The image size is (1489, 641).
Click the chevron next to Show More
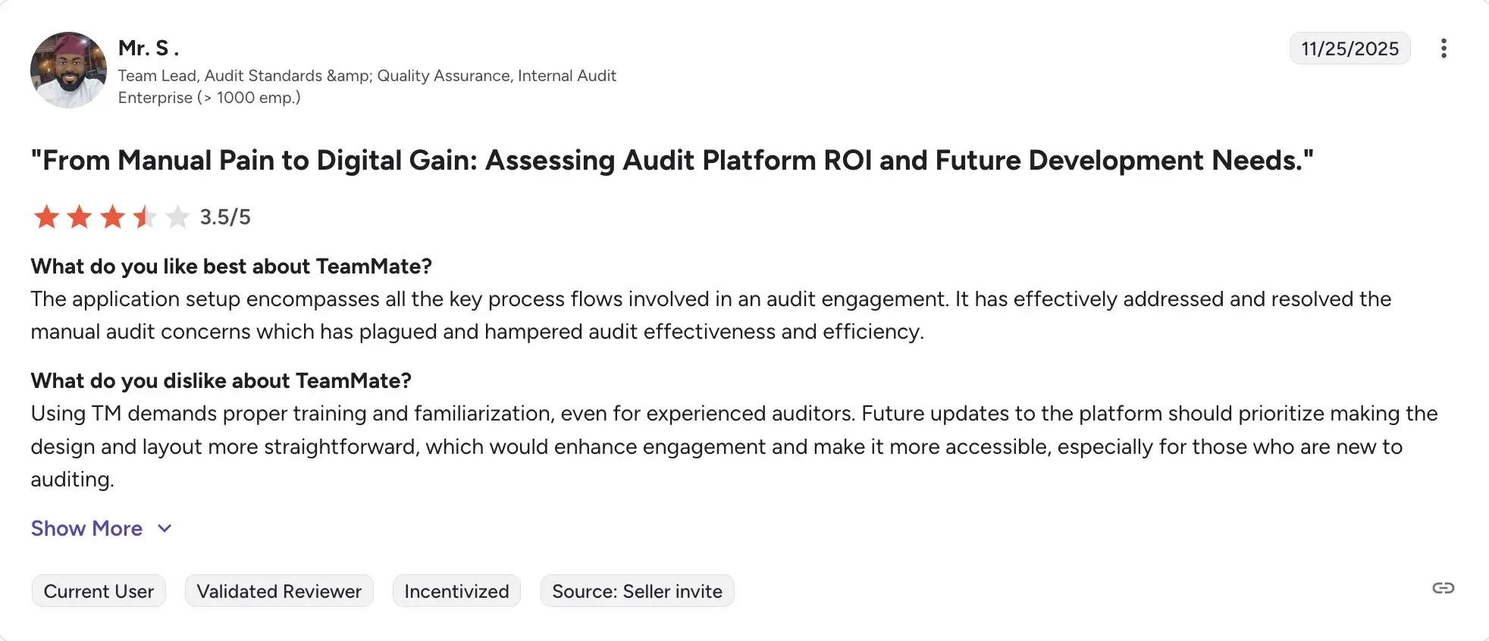[x=165, y=529]
